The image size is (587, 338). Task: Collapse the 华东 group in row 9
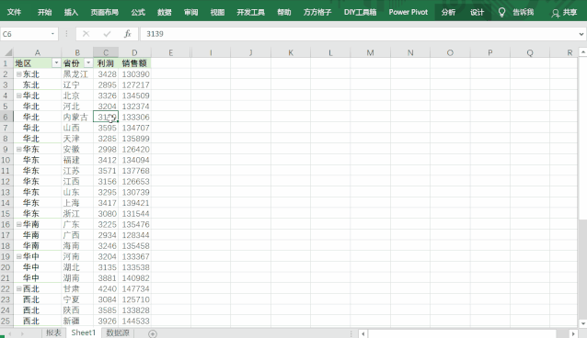[x=18, y=149]
